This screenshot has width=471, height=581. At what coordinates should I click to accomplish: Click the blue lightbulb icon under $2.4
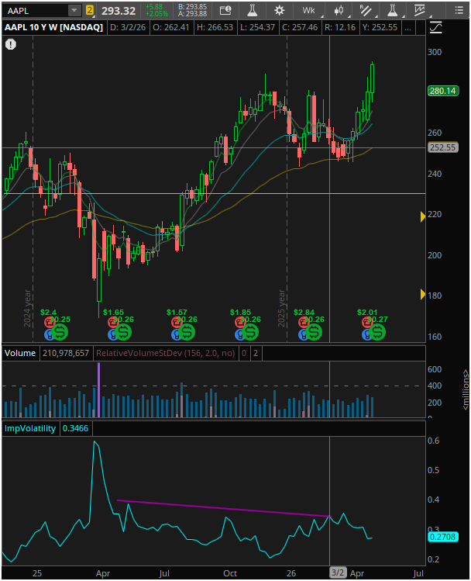pos(49,335)
